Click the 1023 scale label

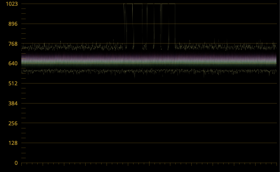click(12, 4)
